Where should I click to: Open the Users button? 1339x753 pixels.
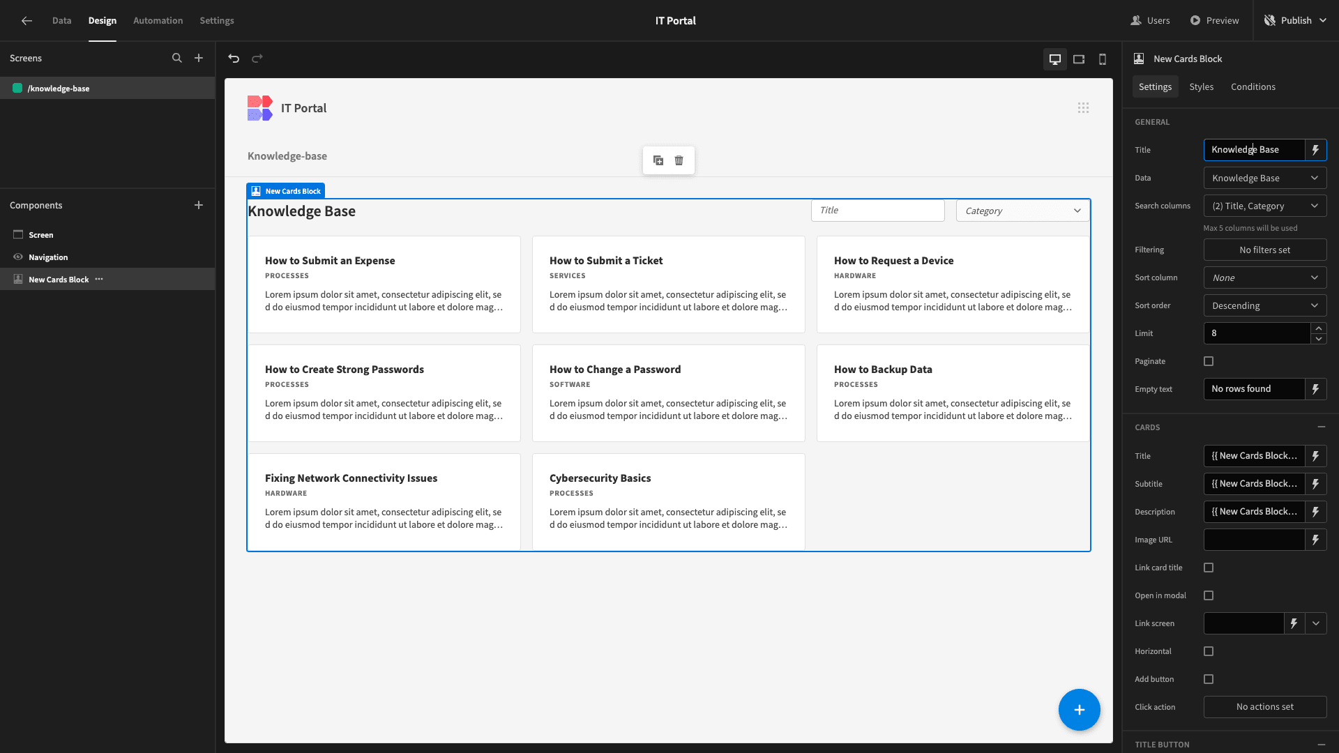pyautogui.click(x=1150, y=21)
